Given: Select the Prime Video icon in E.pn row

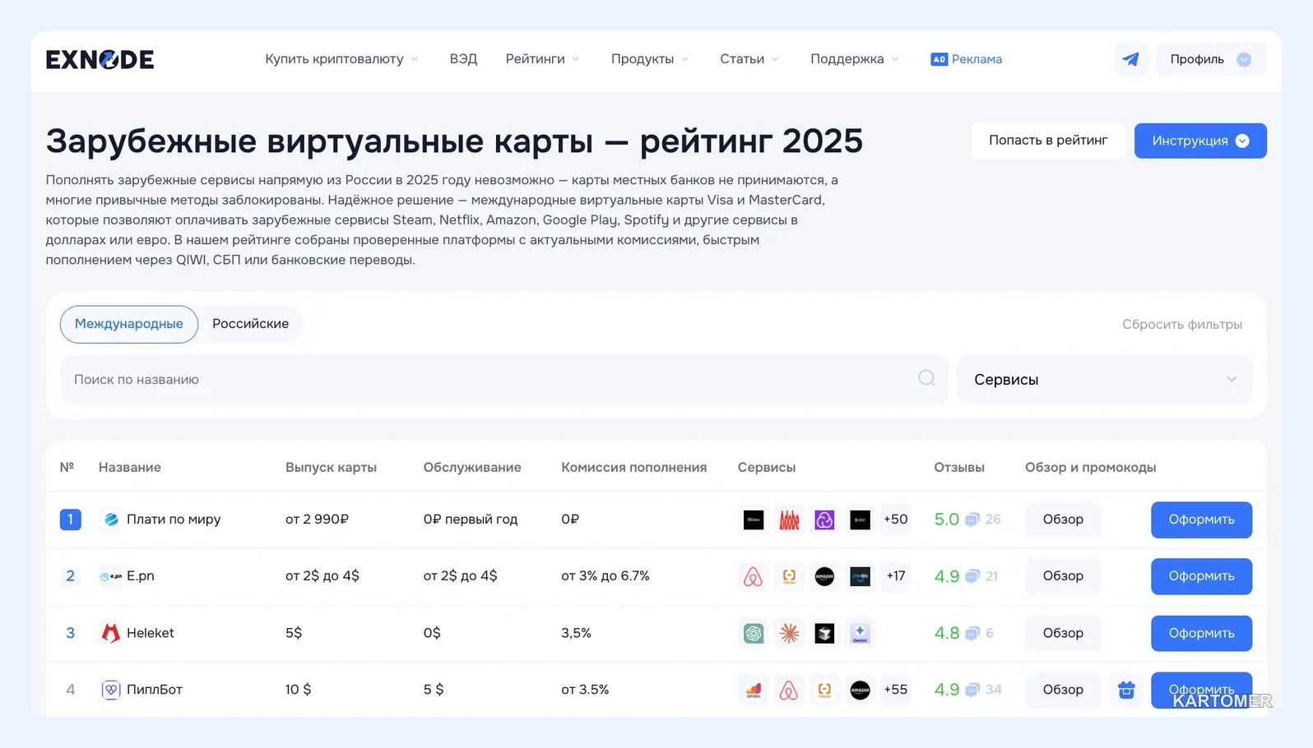Looking at the screenshot, I should 860,576.
